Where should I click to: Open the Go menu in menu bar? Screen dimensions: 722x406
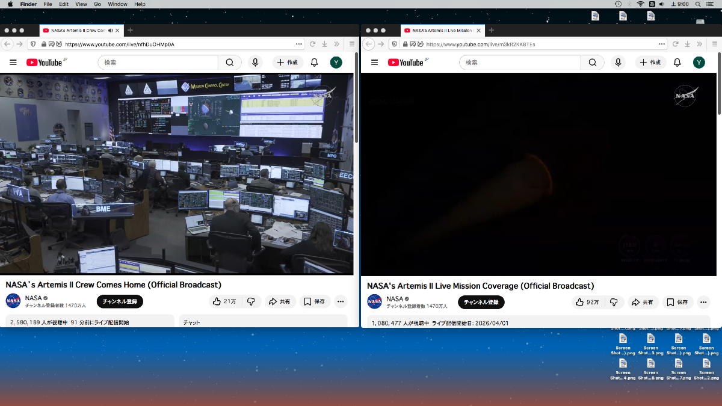point(97,4)
